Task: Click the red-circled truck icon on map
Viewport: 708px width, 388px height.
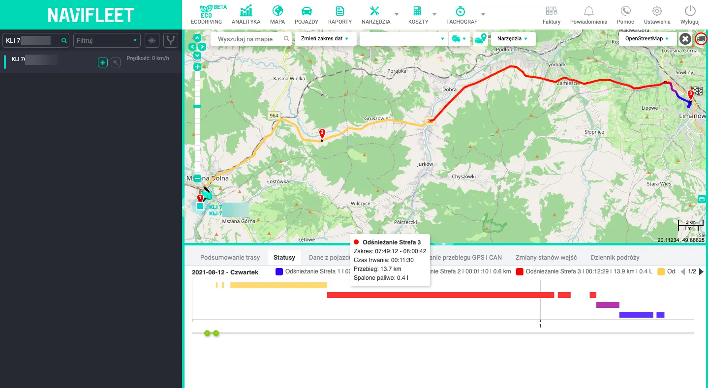Action: [701, 39]
